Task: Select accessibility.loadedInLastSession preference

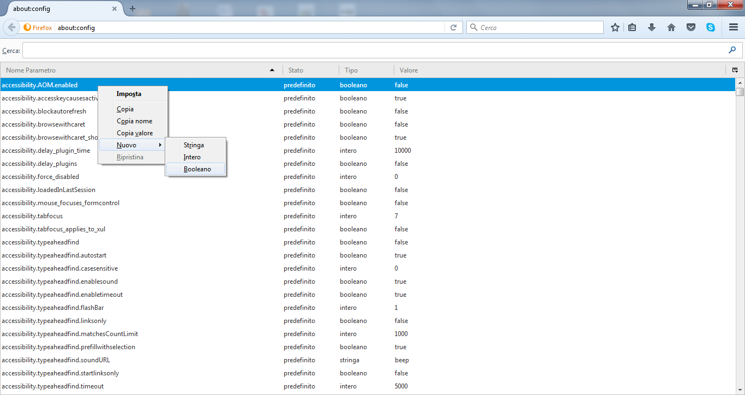Action: click(x=368, y=190)
